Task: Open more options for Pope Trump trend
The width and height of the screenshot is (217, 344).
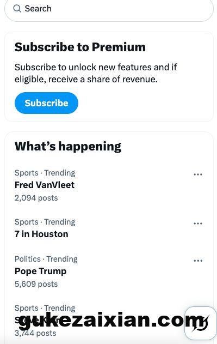Action: coord(198,261)
